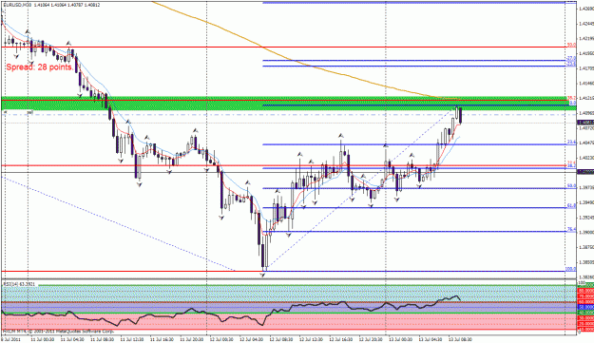The height and width of the screenshot is (343, 594).
Task: Click the down fractal arrow below the lowest candle
Action: [263, 276]
